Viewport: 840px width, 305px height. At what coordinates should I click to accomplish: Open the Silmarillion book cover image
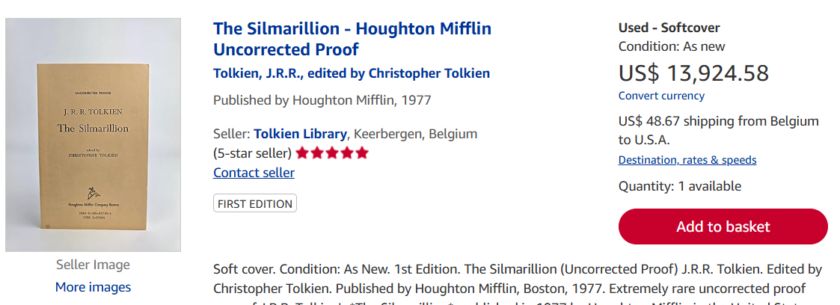pos(93,135)
